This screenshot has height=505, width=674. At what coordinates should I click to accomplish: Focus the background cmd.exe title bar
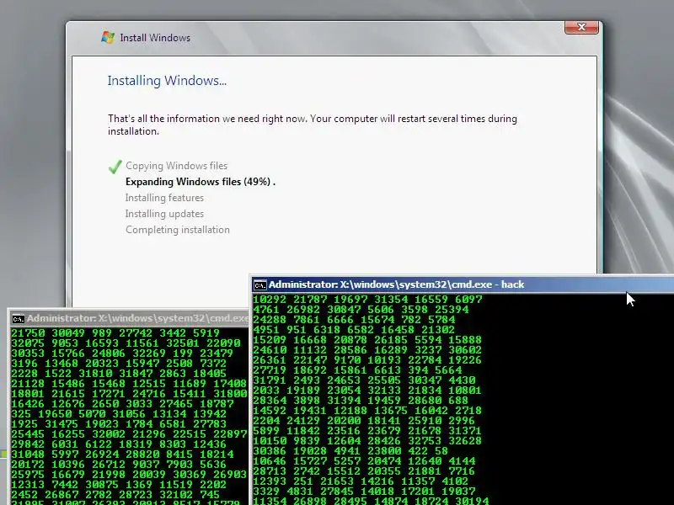129,318
